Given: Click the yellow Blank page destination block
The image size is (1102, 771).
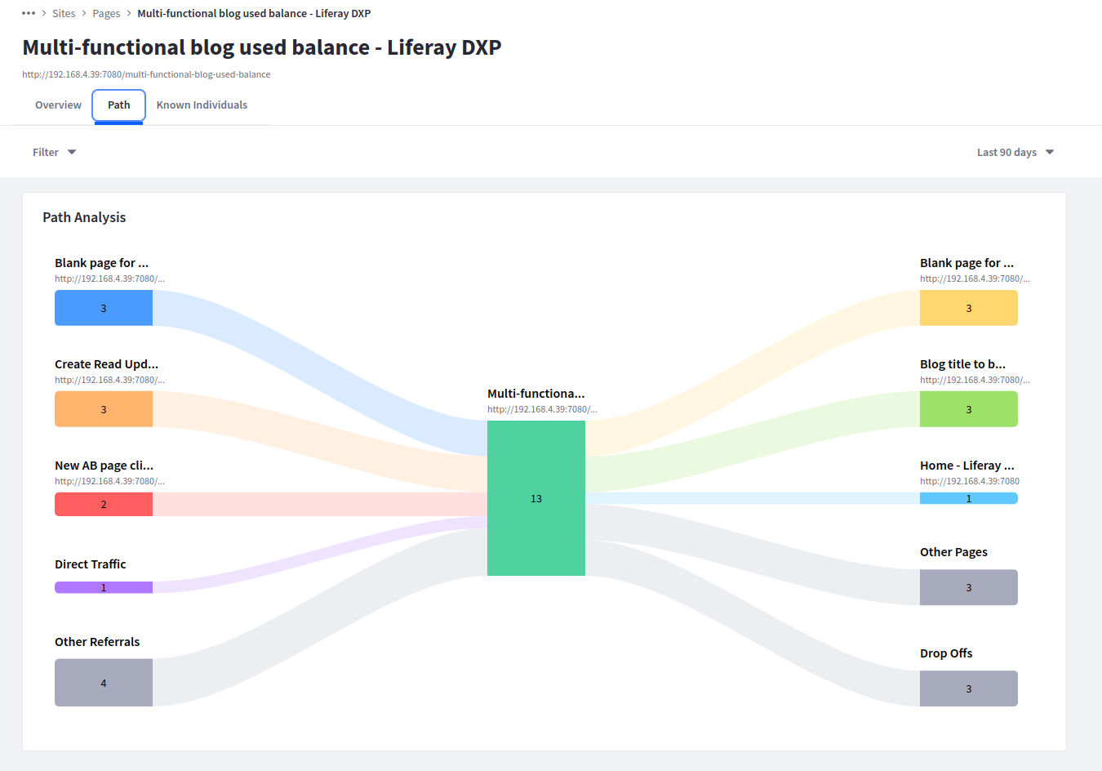Looking at the screenshot, I should tap(969, 308).
